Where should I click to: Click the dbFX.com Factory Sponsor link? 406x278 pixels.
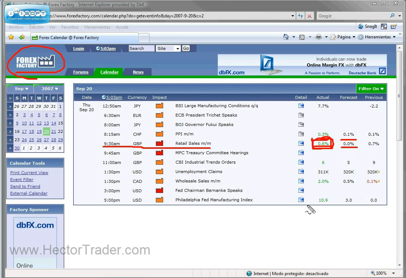pyautogui.click(x=35, y=225)
